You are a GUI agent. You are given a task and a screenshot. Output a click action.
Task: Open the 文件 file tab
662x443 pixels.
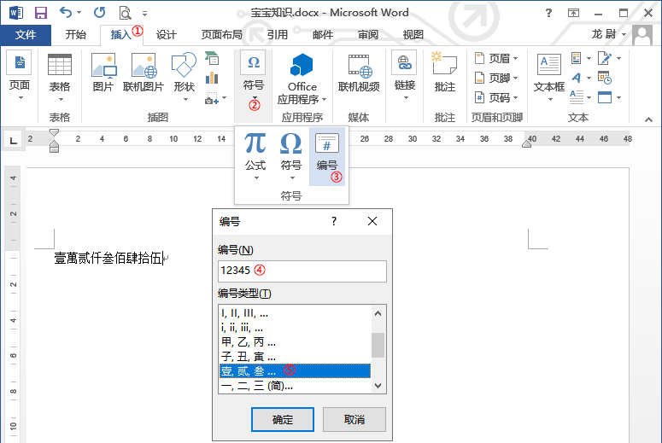[26, 35]
